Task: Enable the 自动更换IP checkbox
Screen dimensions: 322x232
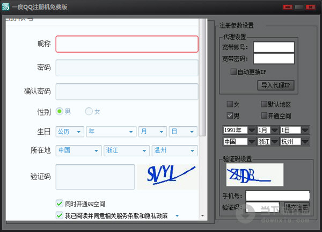Action: [x=233, y=72]
